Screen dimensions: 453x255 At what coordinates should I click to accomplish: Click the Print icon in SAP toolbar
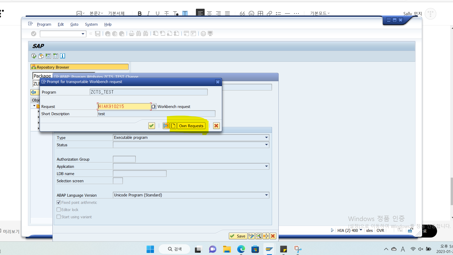coord(132,34)
